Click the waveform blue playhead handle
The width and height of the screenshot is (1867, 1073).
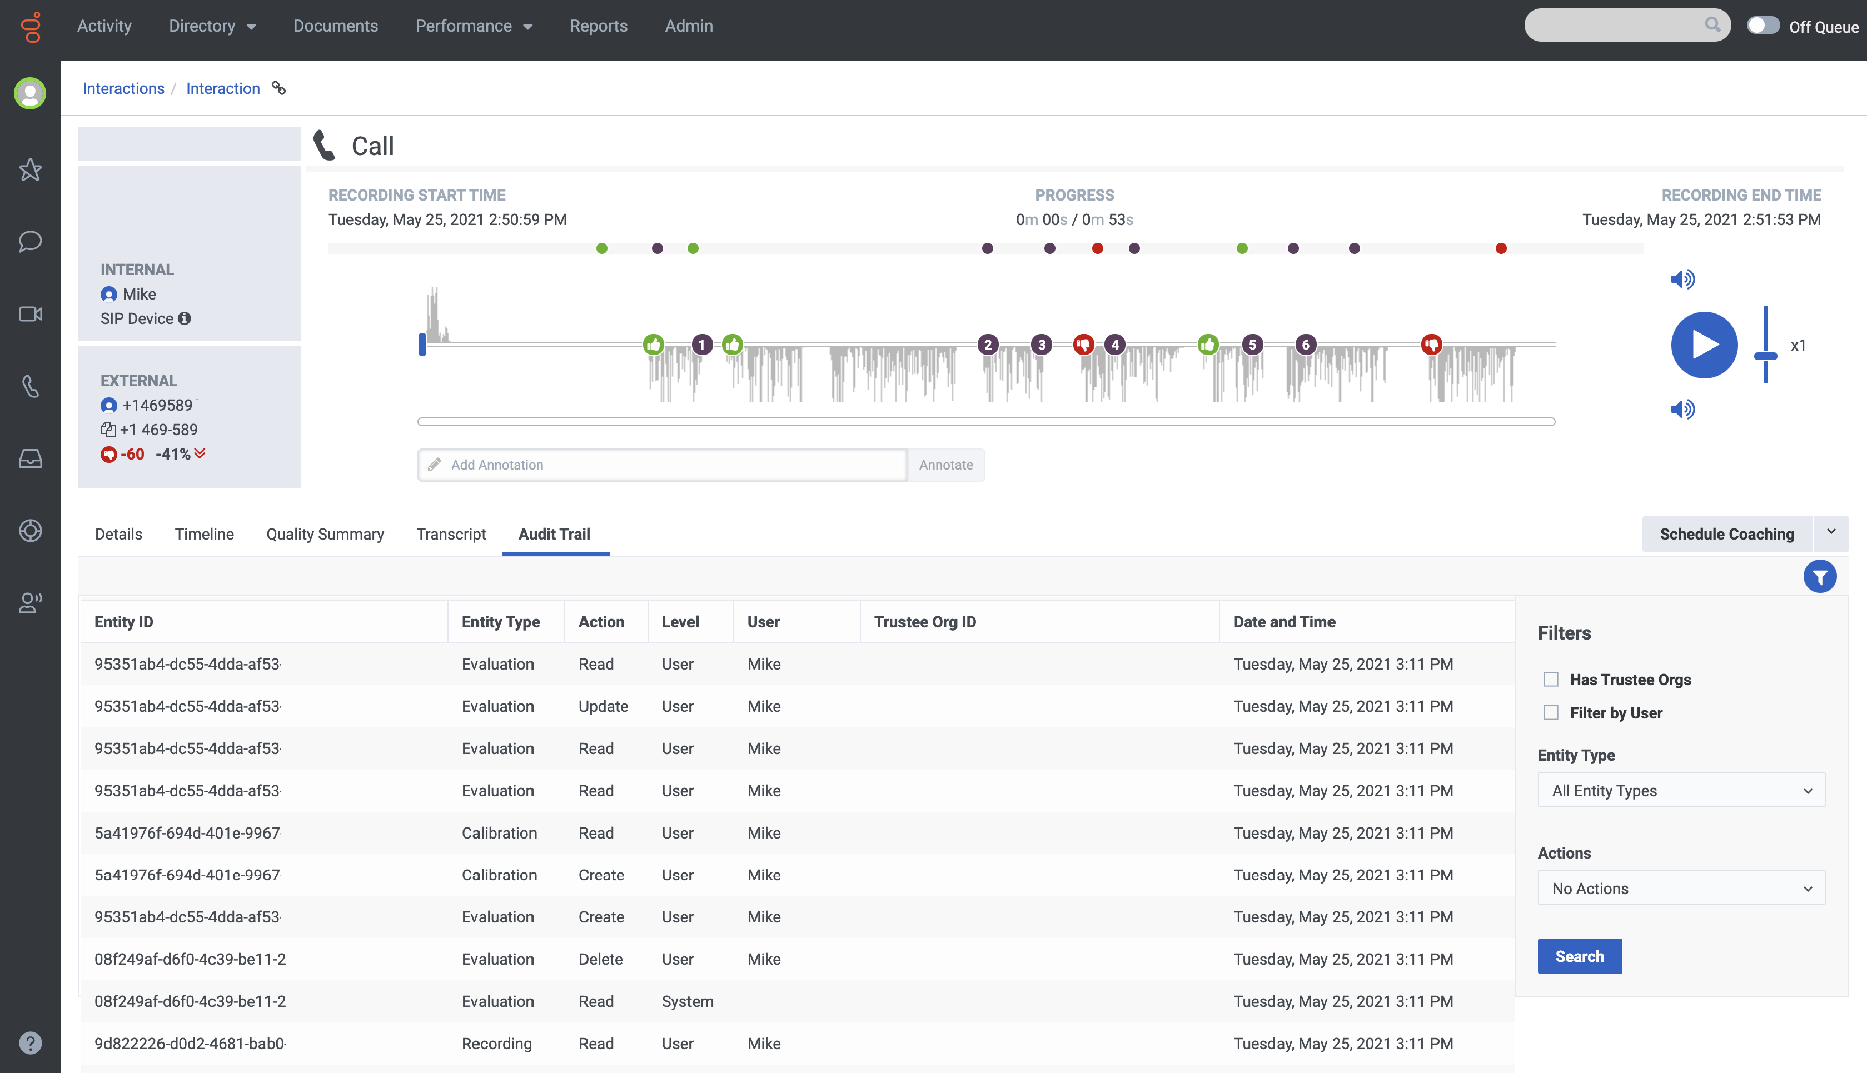pos(422,344)
